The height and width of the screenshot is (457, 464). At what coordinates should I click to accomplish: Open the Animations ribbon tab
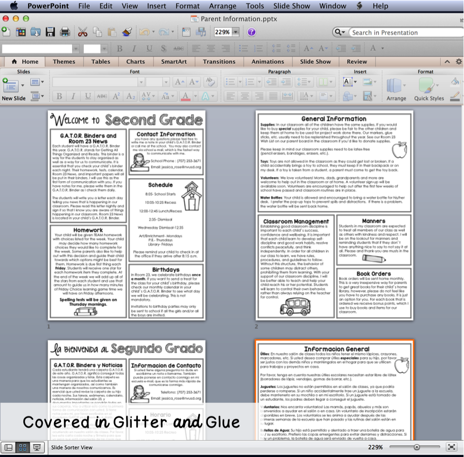tap(267, 61)
